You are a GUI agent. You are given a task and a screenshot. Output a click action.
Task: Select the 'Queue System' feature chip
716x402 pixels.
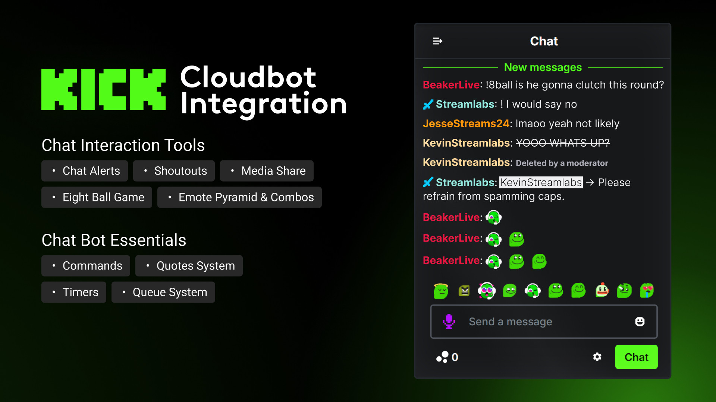pos(163,292)
